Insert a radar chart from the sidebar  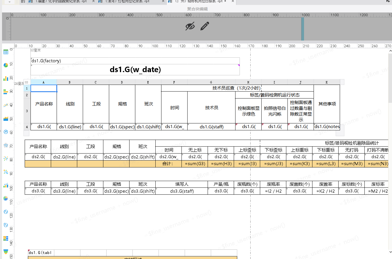click(x=6, y=145)
